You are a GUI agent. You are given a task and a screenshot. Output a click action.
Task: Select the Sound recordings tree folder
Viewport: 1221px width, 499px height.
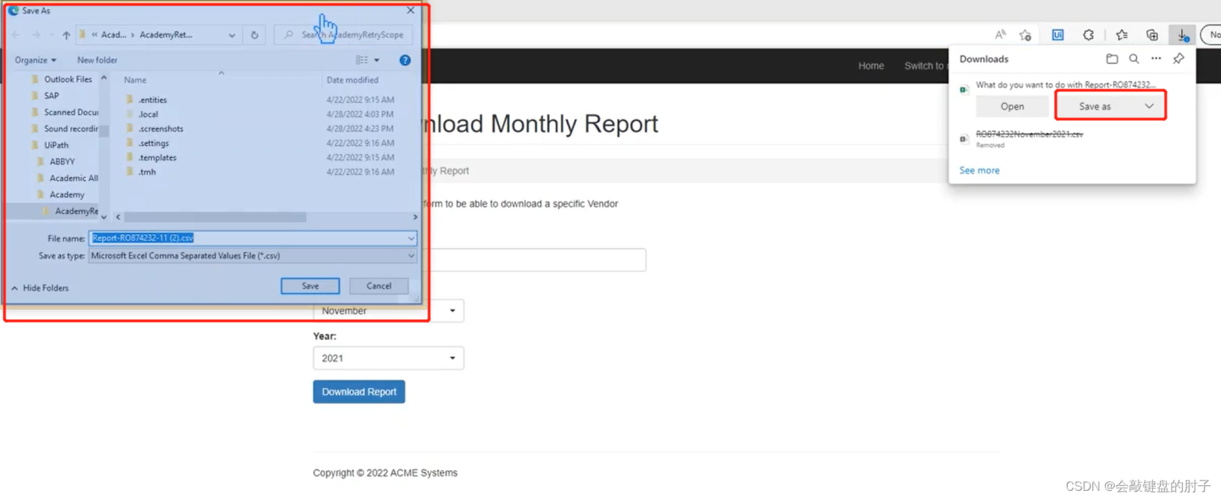click(x=71, y=129)
